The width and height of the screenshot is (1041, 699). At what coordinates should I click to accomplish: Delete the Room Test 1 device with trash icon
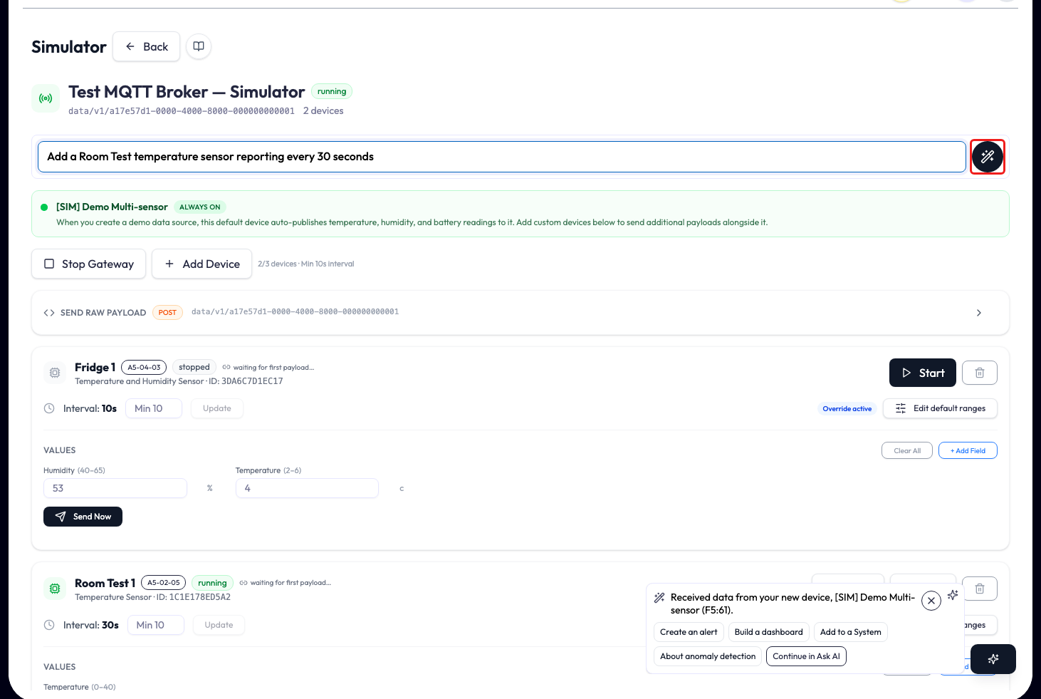pyautogui.click(x=980, y=589)
